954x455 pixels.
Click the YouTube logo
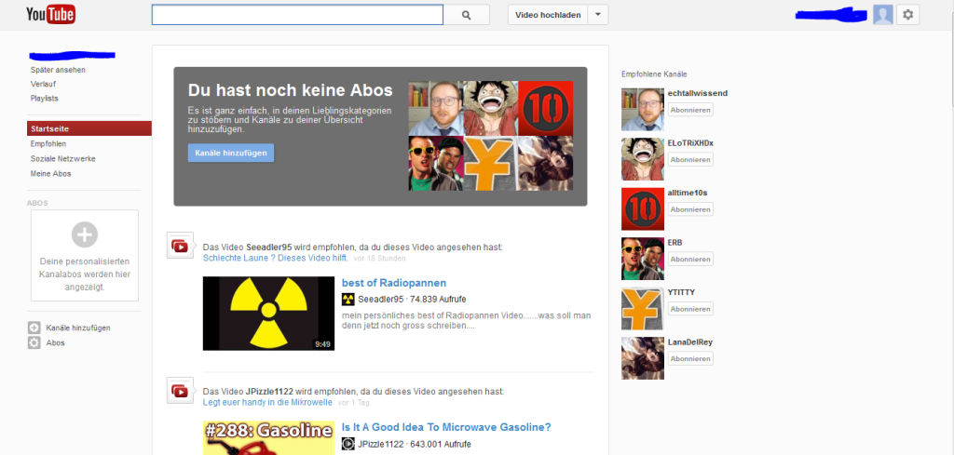50,15
